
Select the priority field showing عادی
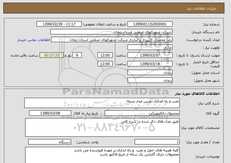150,48
